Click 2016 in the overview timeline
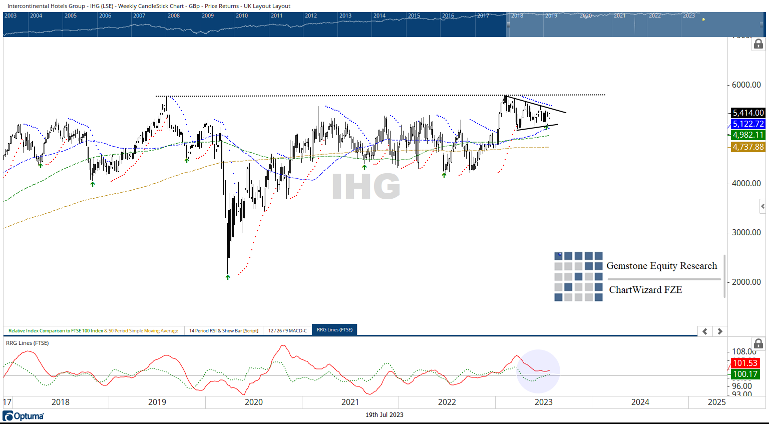Viewport: 769px width, 424px height. click(x=448, y=16)
